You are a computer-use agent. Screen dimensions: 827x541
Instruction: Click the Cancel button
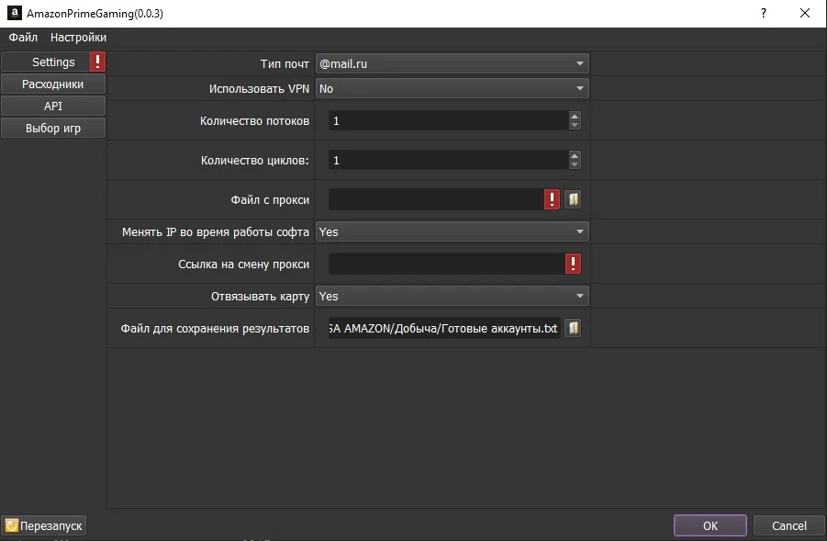[789, 525]
